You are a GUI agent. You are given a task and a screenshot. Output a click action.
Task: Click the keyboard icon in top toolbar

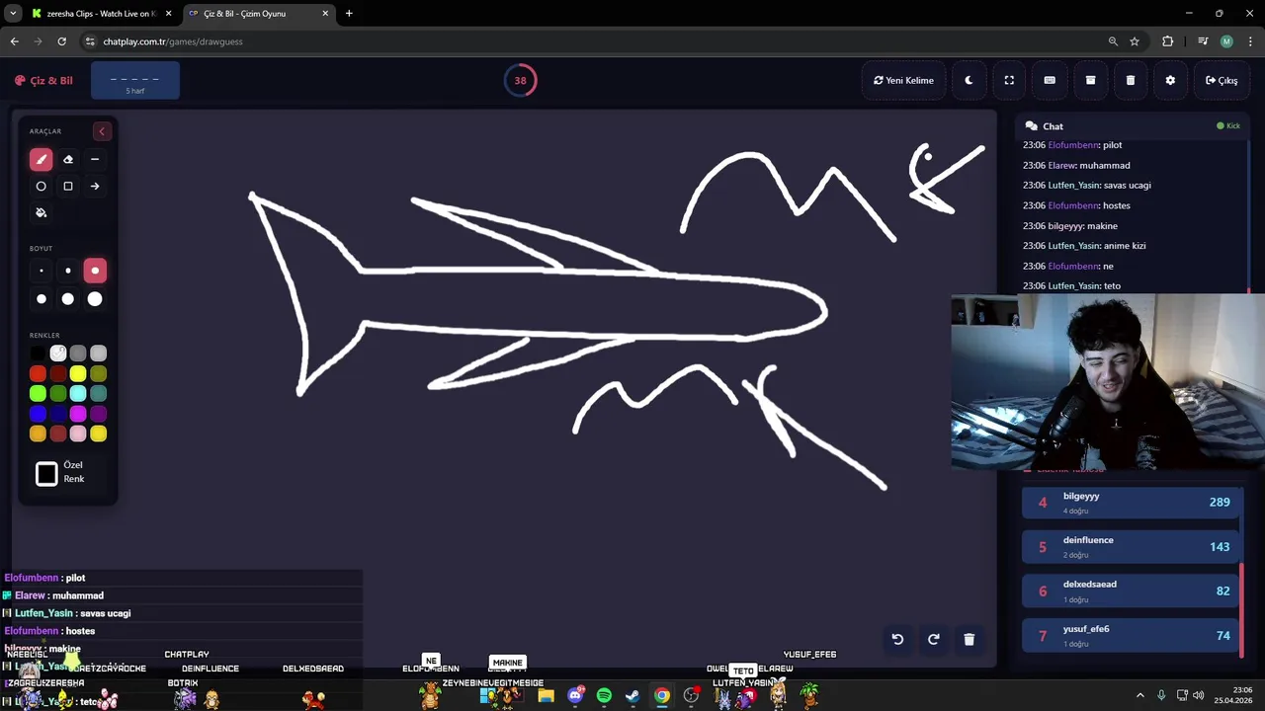[1050, 80]
